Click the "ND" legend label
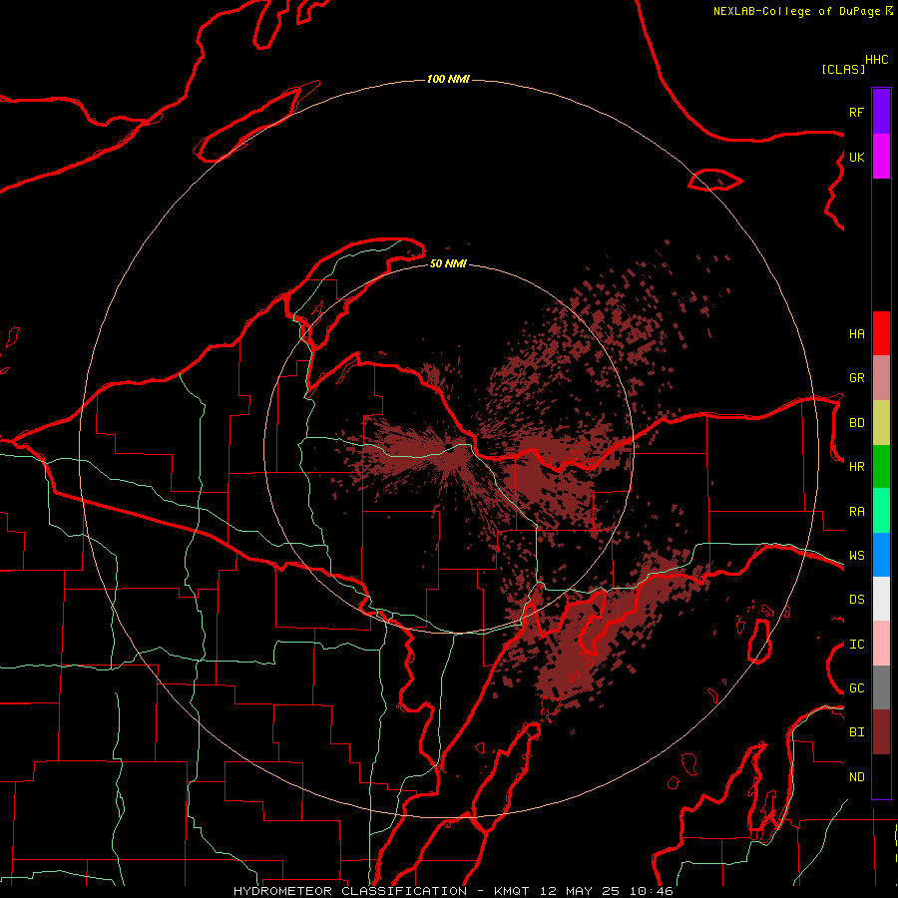Screen dimensions: 898x898 coord(856,777)
